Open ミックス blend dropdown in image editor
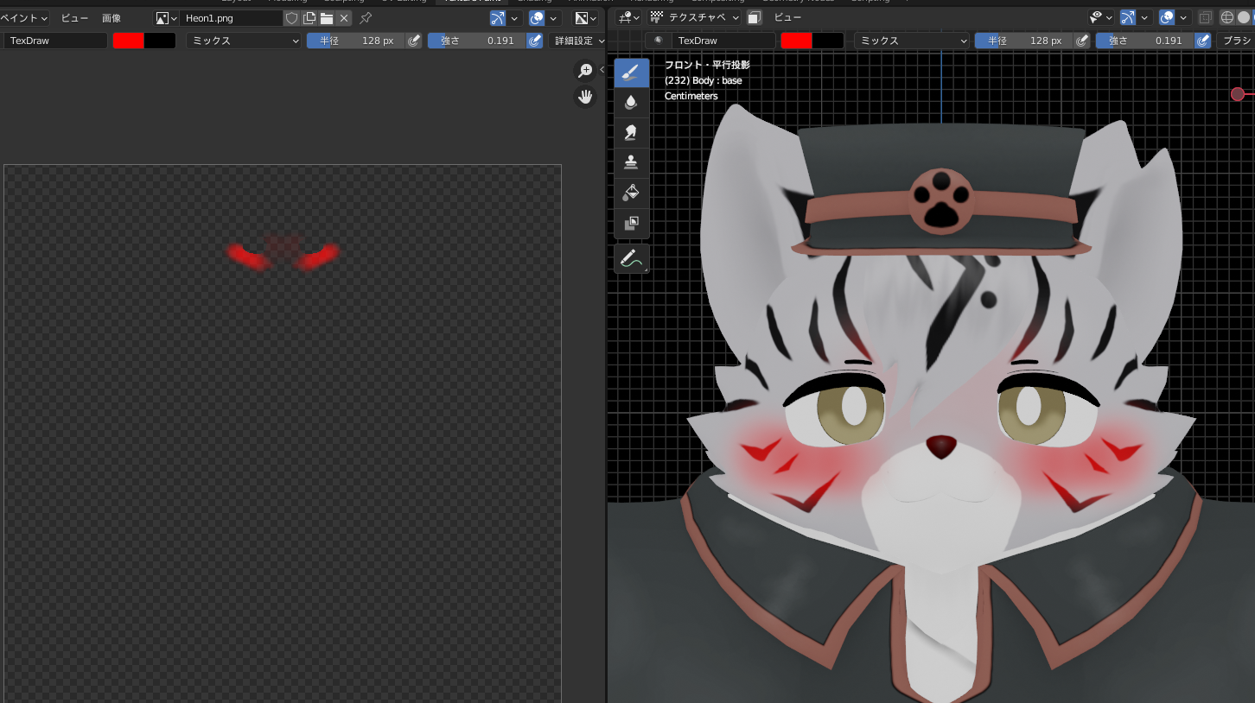Image resolution: width=1255 pixels, height=703 pixels. 244,41
